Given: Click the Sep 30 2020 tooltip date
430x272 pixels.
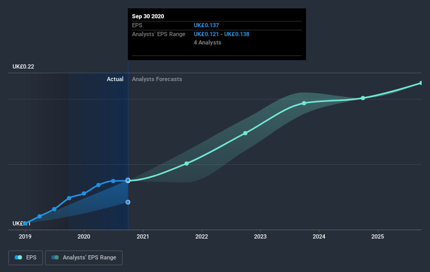Looking at the screenshot, I should coord(148,16).
